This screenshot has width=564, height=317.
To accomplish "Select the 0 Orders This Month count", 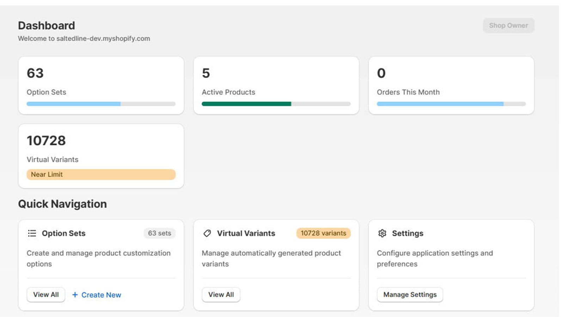I will pyautogui.click(x=381, y=73).
